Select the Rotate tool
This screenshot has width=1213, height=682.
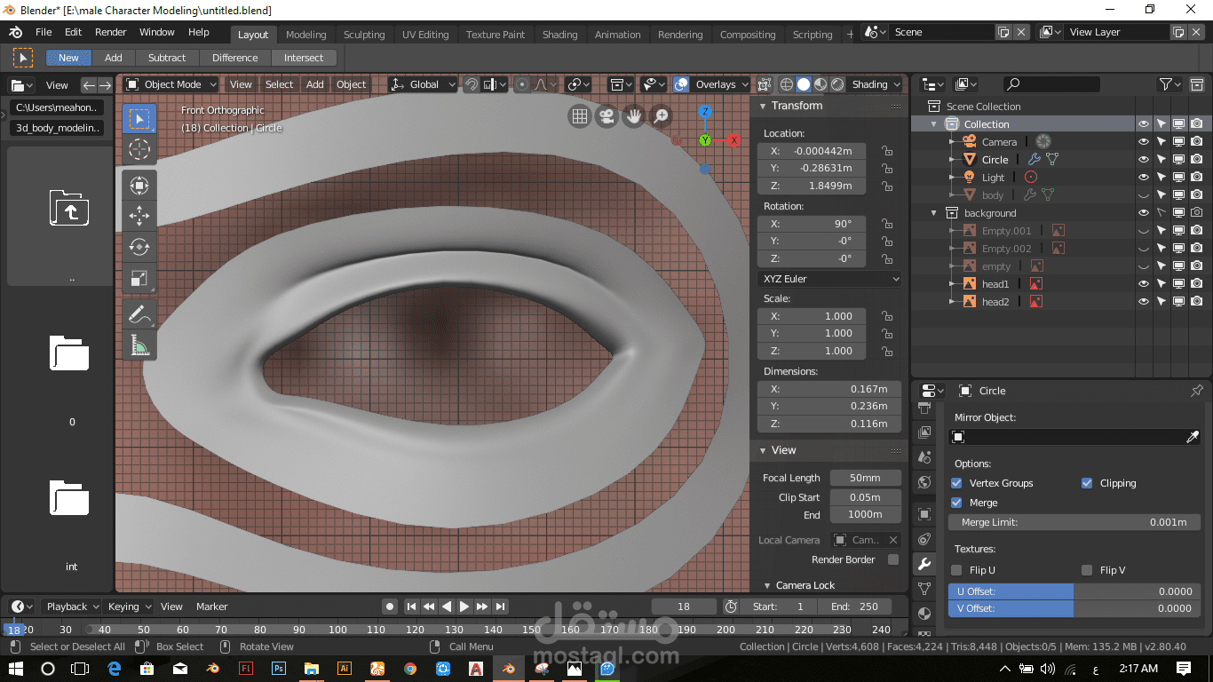point(139,247)
